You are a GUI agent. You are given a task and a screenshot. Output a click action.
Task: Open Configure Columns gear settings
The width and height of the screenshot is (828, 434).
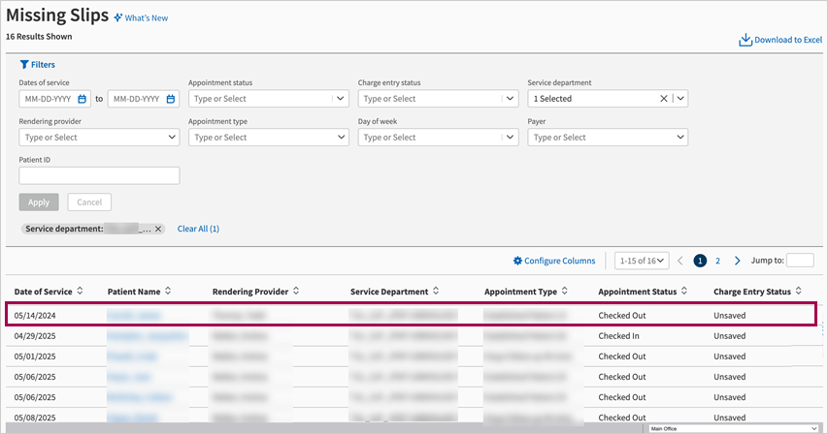tap(517, 261)
